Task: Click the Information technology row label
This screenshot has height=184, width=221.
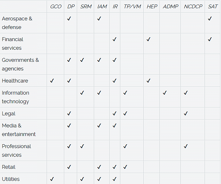Action: coord(16,97)
